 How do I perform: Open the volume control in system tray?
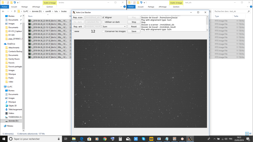point(226,139)
